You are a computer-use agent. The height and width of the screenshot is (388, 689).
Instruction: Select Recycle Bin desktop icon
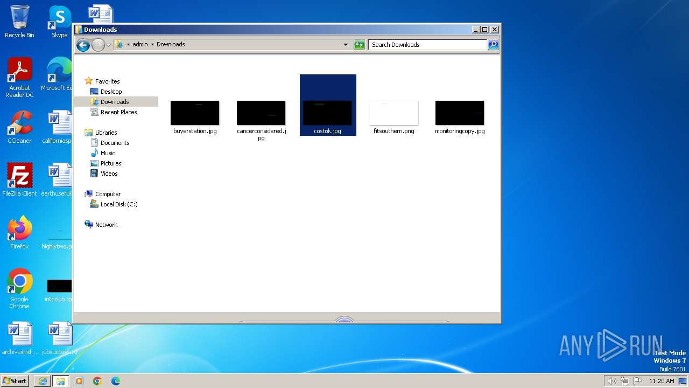pos(19,22)
